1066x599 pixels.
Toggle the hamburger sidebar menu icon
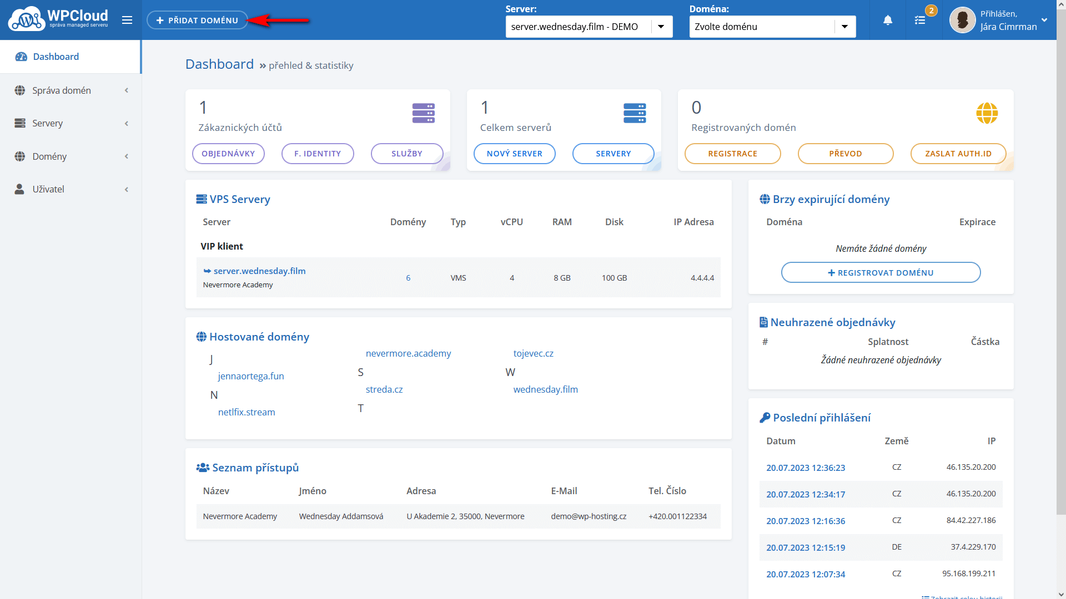[127, 21]
